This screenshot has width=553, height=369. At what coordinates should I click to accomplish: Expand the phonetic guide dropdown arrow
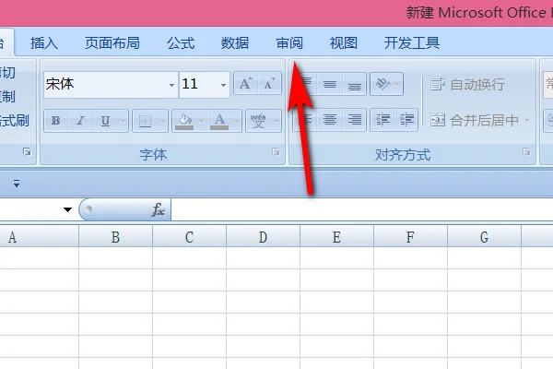pyautogui.click(x=276, y=121)
